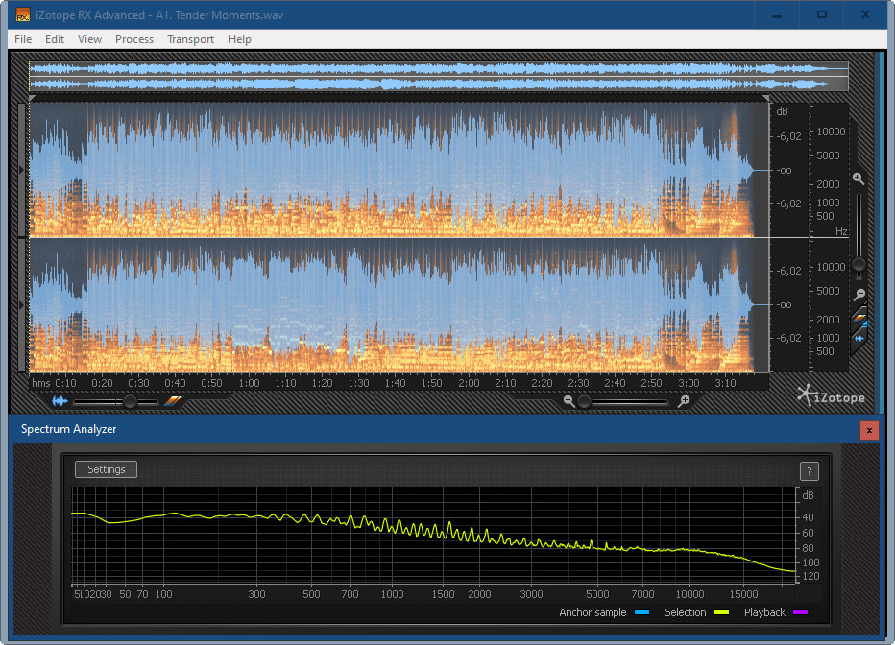Click the waveform overview strip at top
The width and height of the screenshot is (895, 645).
[x=438, y=77]
